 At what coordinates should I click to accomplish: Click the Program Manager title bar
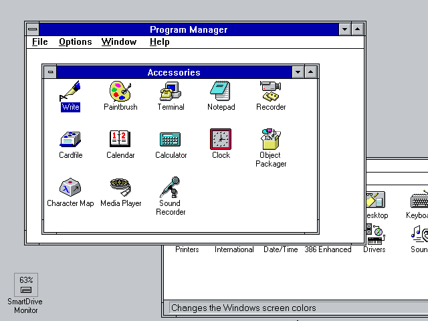189,29
